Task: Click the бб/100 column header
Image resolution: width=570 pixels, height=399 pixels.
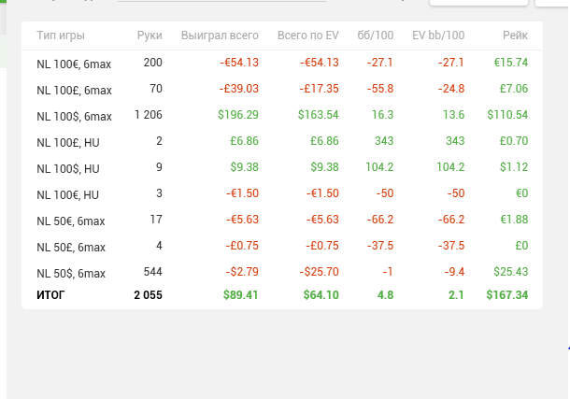Action: coord(375,36)
